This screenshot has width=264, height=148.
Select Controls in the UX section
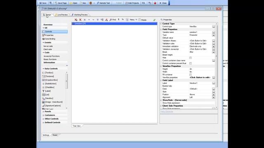tap(54, 32)
